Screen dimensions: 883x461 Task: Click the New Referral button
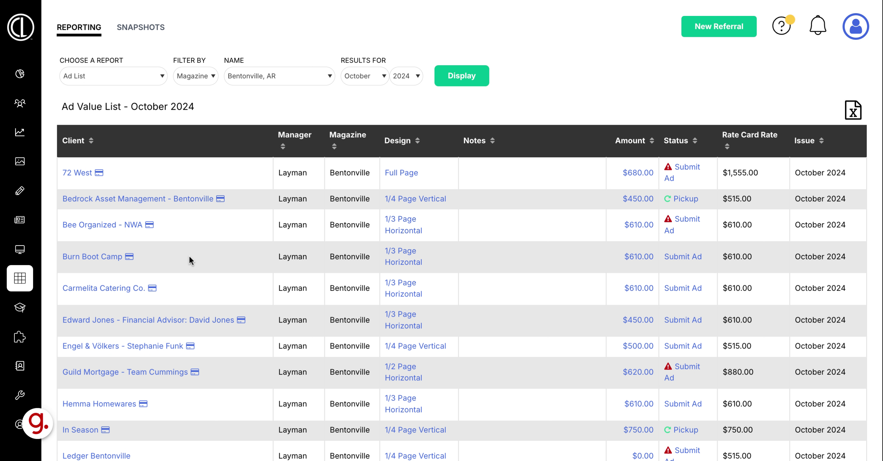tap(719, 26)
